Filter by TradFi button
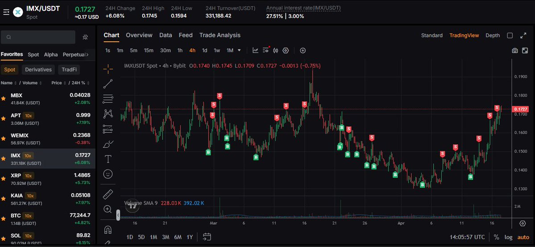This screenshot has width=535, height=247. click(x=69, y=70)
